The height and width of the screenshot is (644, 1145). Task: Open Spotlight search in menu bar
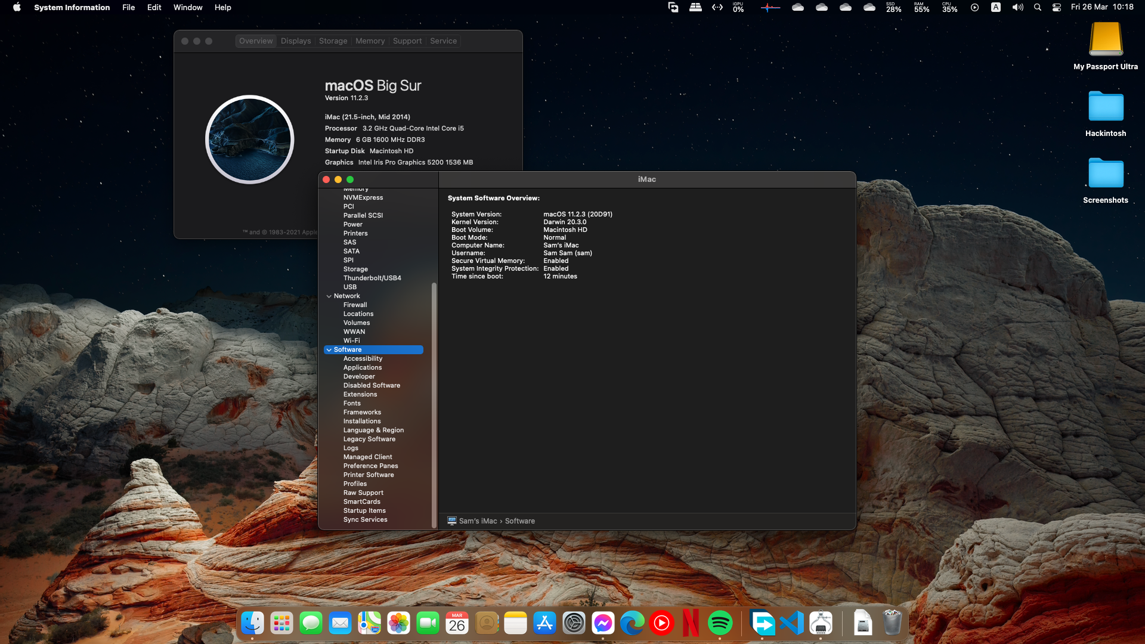pyautogui.click(x=1038, y=8)
